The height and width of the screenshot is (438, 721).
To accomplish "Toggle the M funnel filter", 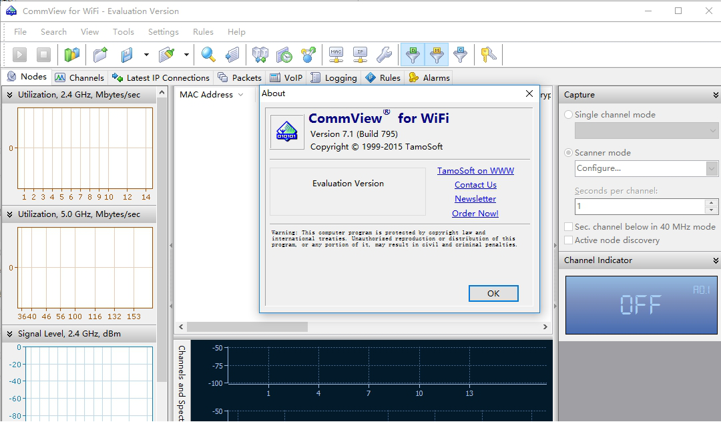I will pyautogui.click(x=437, y=55).
